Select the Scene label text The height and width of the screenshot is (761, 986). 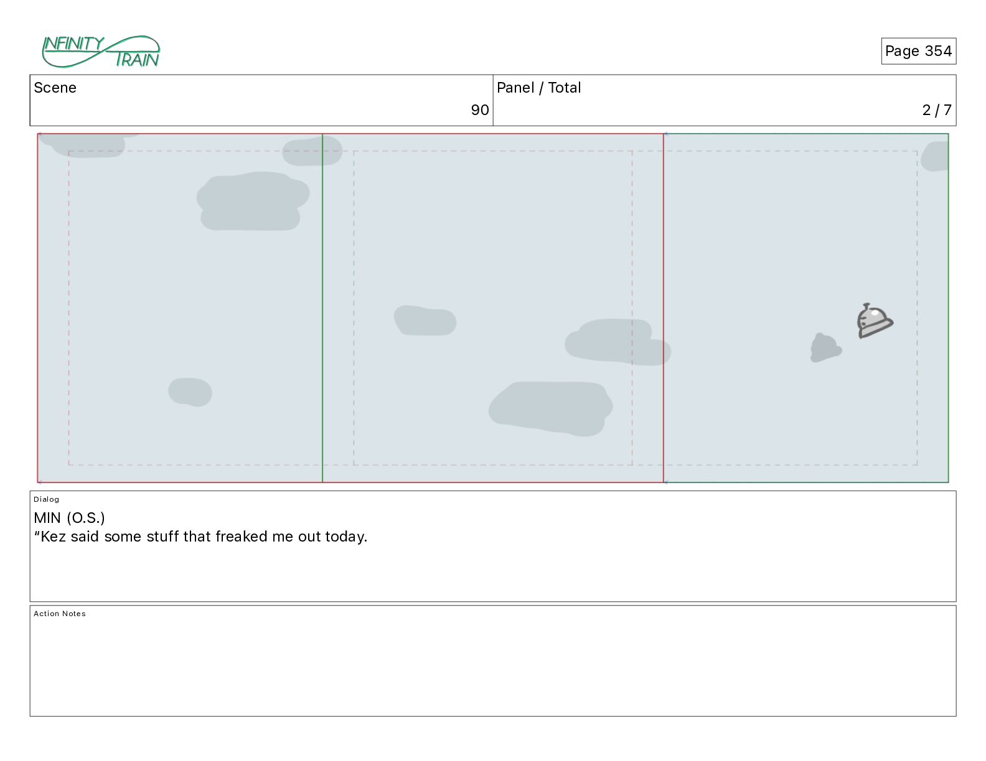click(x=55, y=88)
